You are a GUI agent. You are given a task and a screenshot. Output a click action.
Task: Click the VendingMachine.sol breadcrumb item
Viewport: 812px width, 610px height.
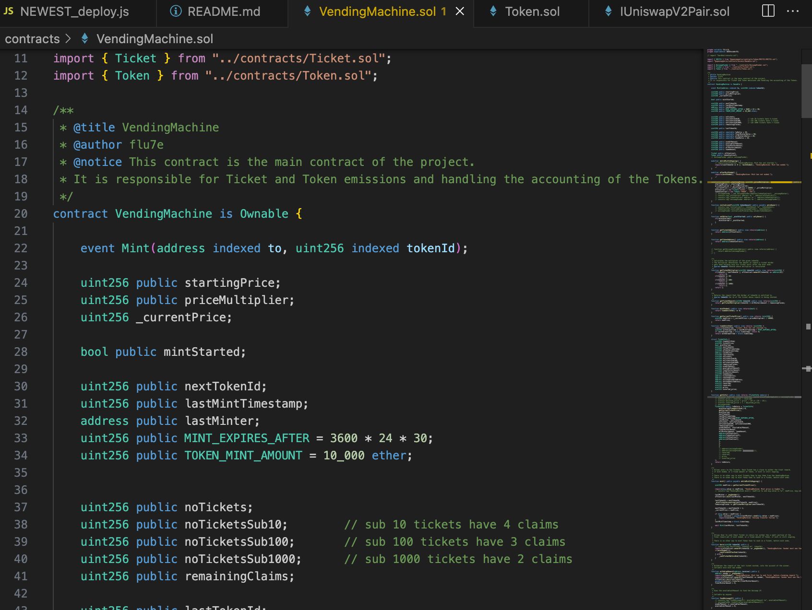(x=155, y=39)
